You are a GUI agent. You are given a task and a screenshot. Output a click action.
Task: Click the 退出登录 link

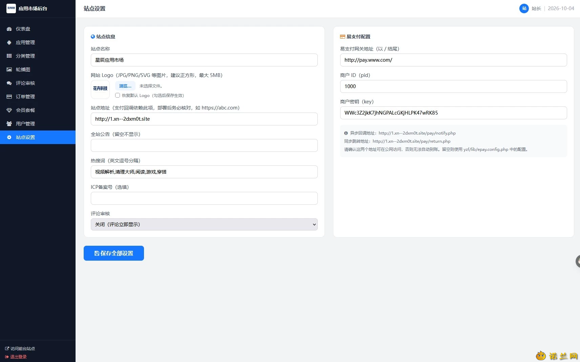(x=16, y=357)
